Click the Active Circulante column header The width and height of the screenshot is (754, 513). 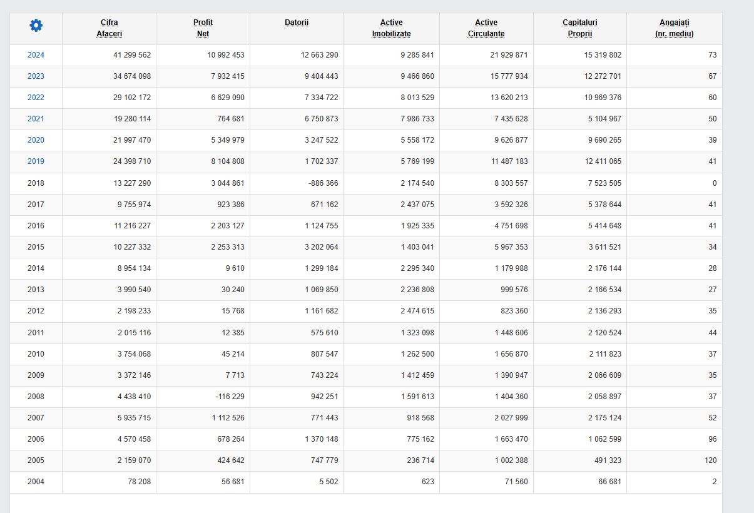486,28
